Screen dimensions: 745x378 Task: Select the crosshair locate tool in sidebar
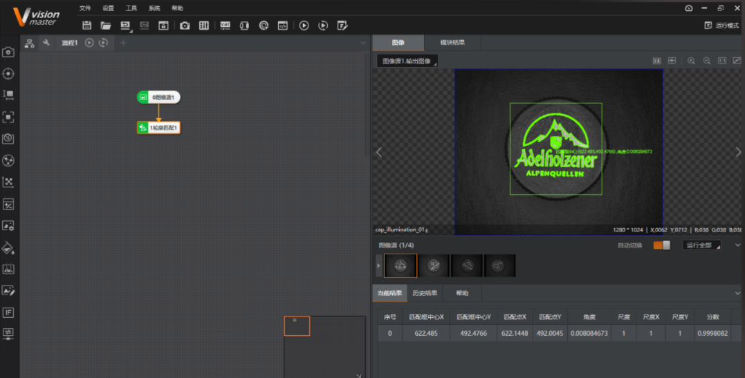[8, 74]
